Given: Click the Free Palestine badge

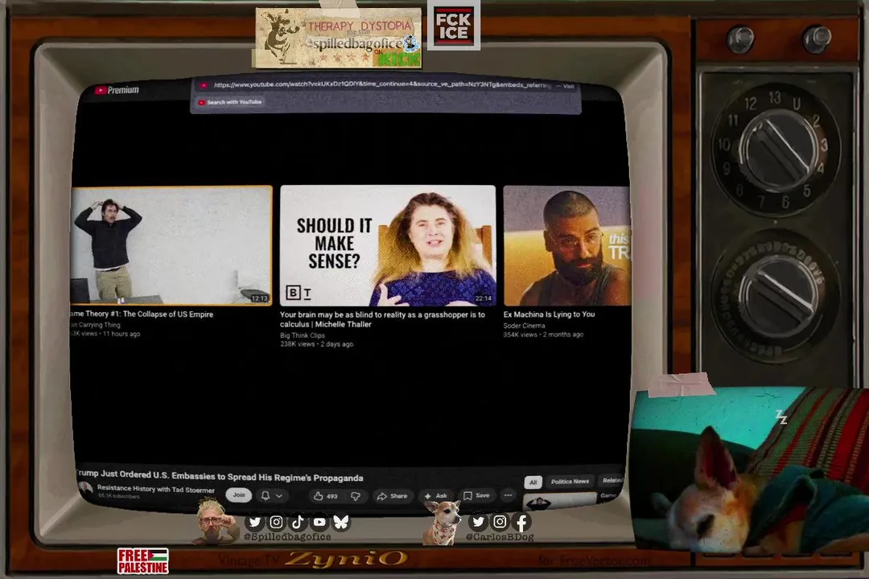Looking at the screenshot, I should [x=143, y=561].
